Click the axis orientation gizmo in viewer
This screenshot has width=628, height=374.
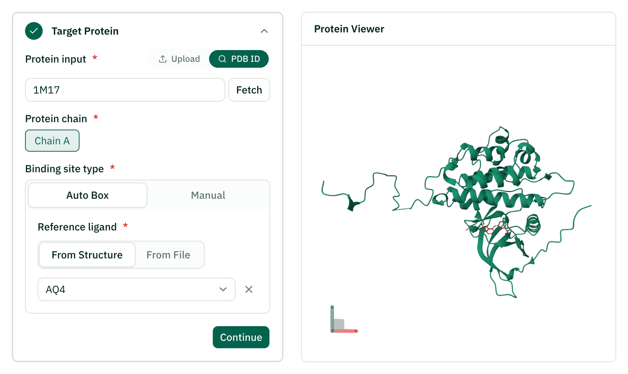pyautogui.click(x=344, y=320)
